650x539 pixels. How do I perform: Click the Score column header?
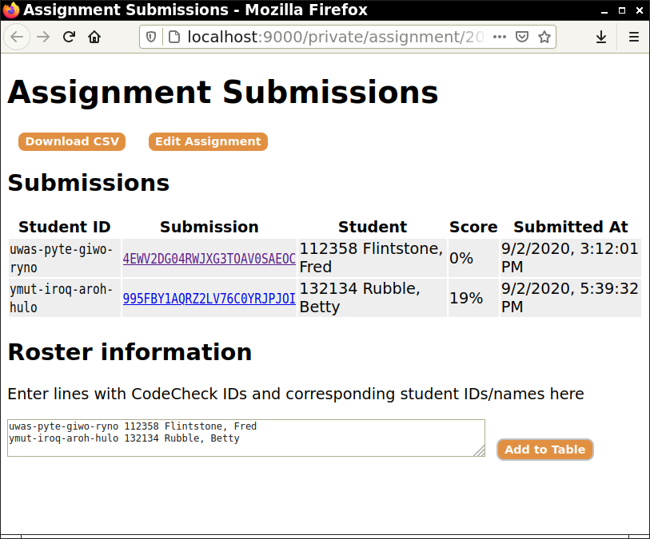click(x=473, y=227)
